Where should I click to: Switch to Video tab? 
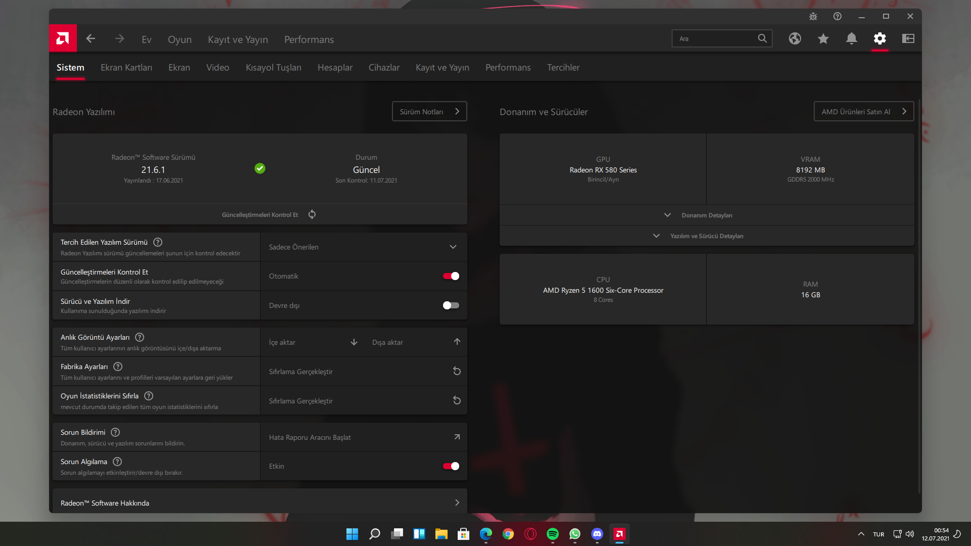pos(218,67)
